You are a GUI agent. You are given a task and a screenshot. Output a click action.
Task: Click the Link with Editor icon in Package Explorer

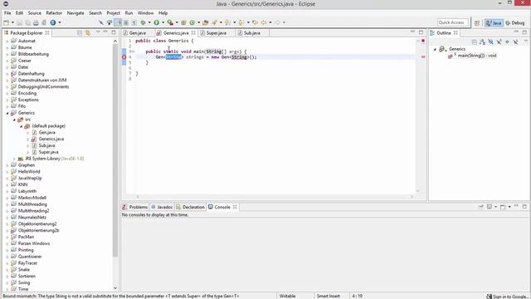pyautogui.click(x=88, y=32)
